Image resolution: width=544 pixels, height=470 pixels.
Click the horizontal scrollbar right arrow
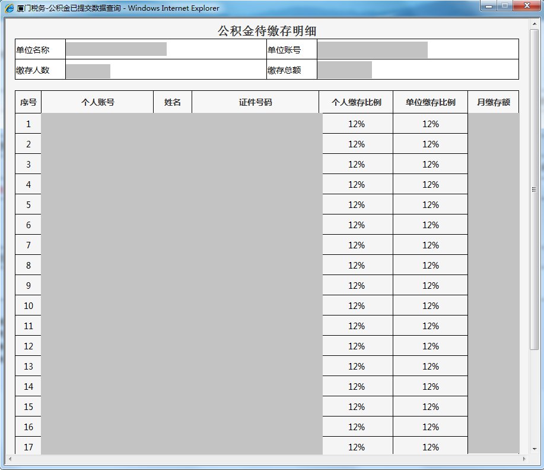pyautogui.click(x=523, y=459)
